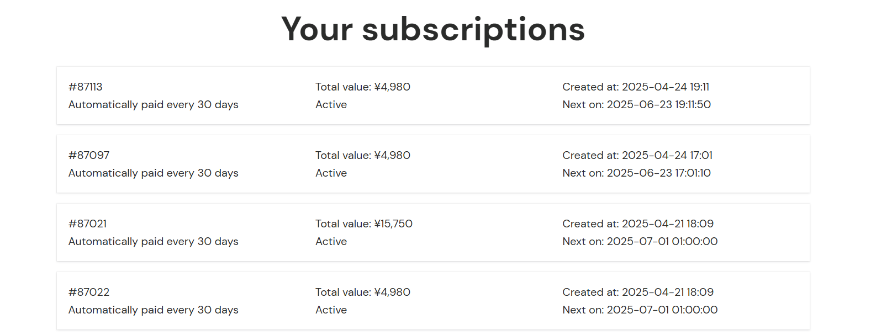Click Active status of subscription #87021
This screenshot has width=876, height=335.
331,241
